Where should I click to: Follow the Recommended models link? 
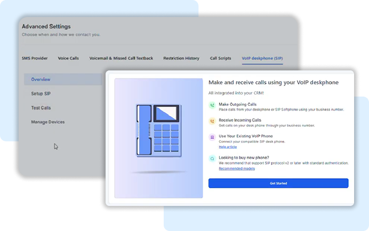[237, 169]
